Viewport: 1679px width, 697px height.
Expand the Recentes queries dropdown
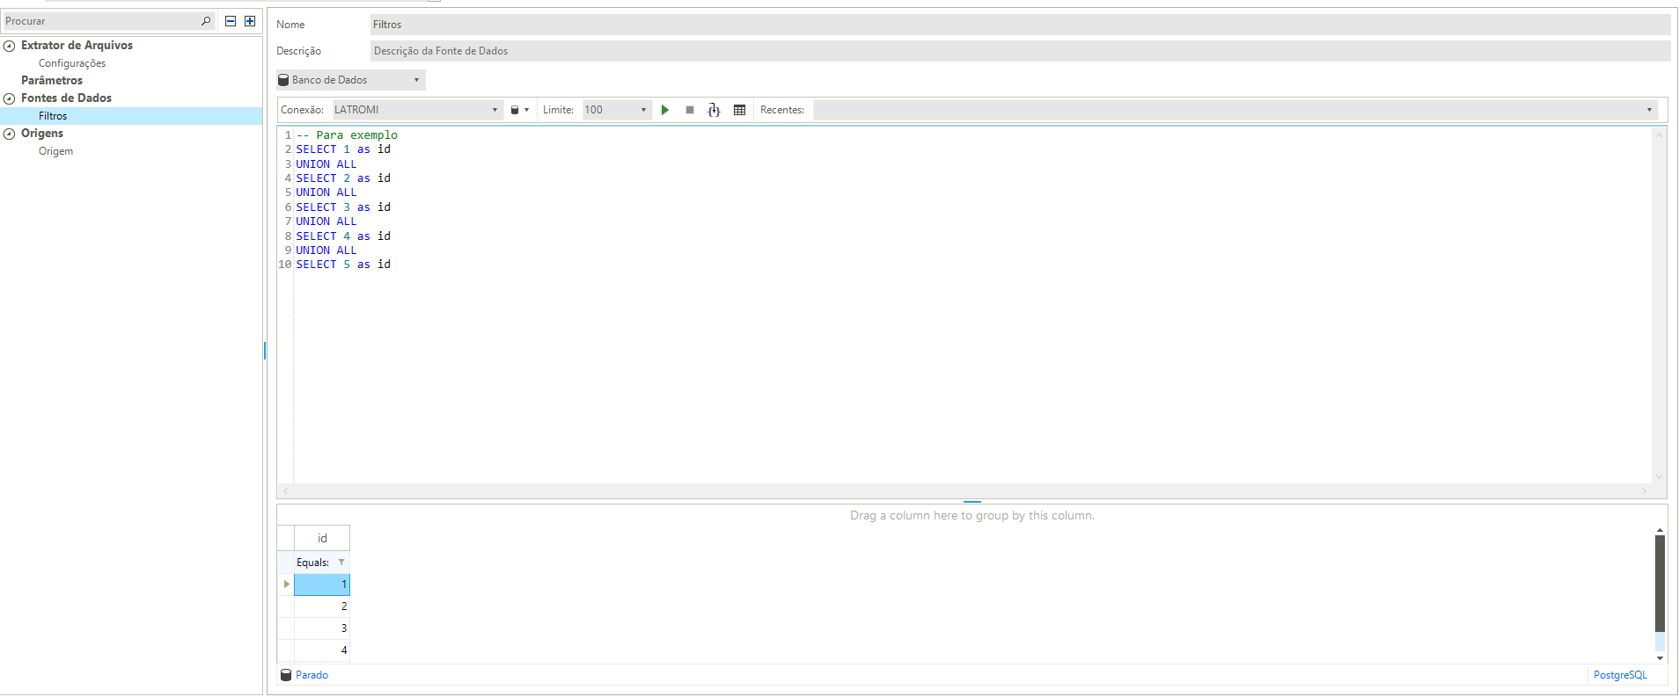1648,110
